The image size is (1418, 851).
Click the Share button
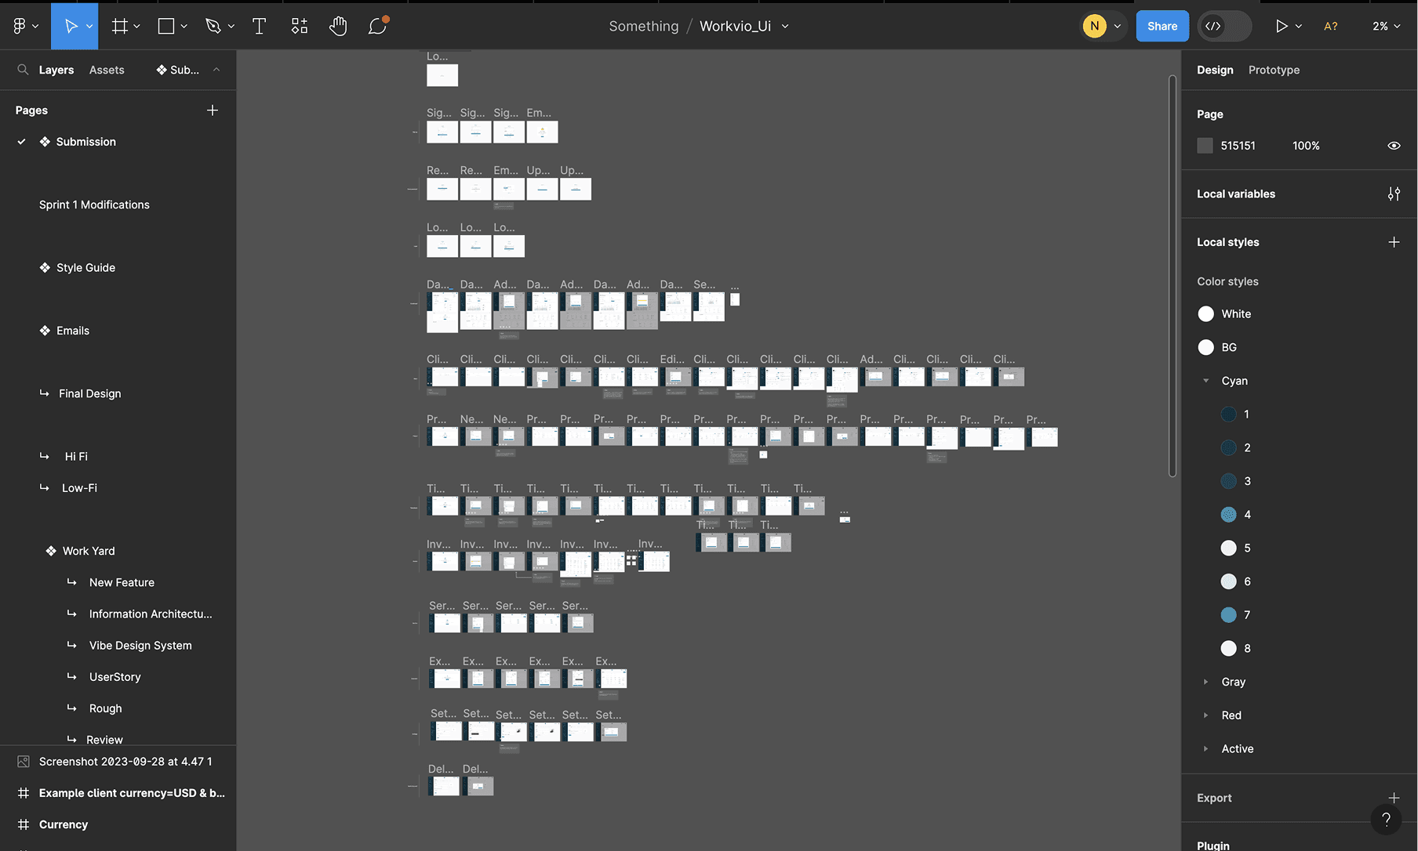coord(1162,26)
